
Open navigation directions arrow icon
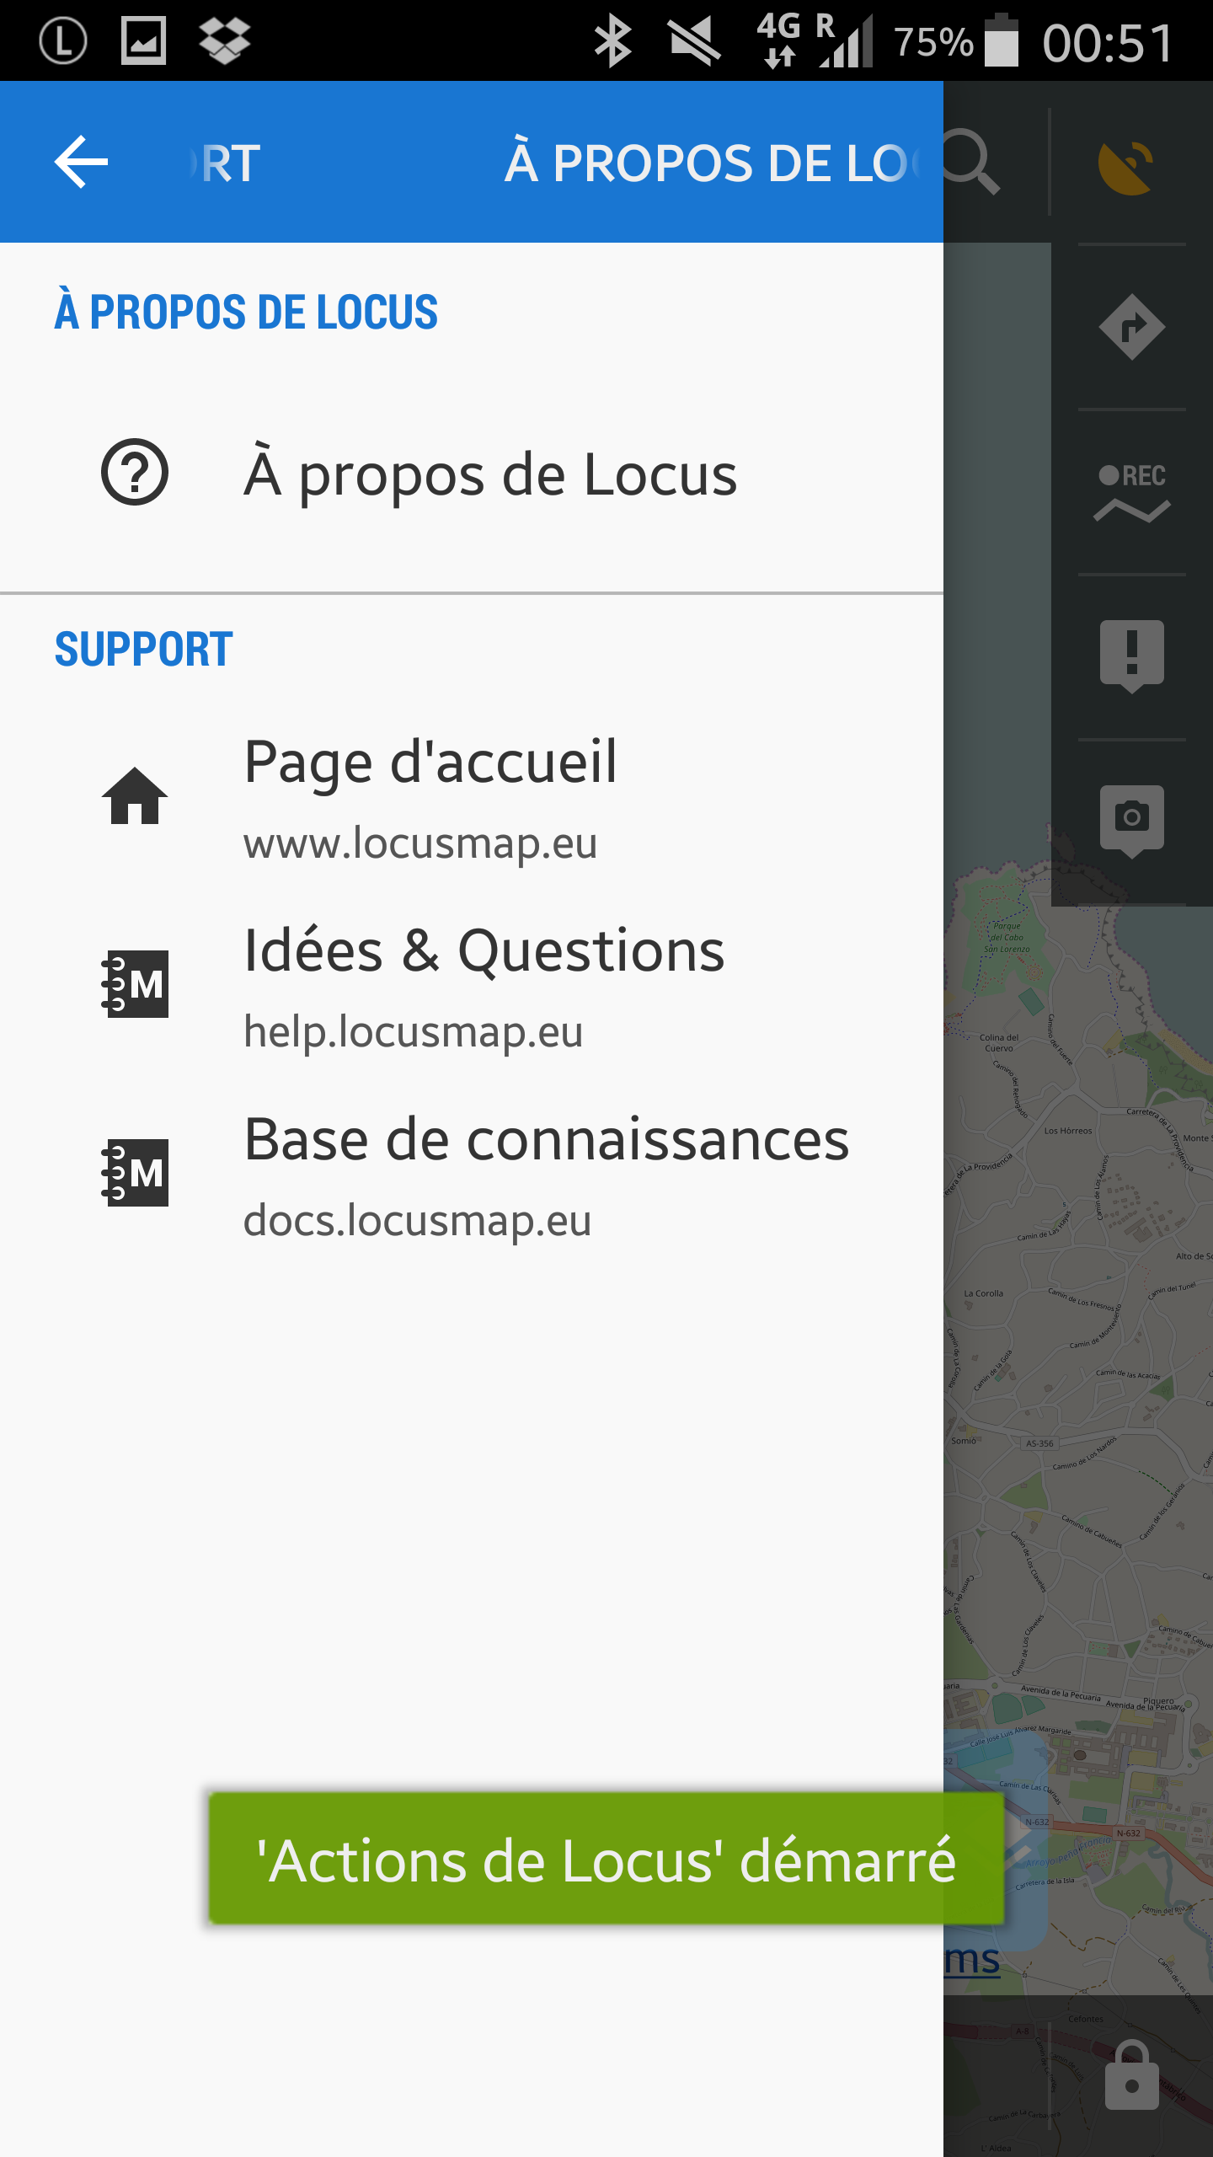pos(1131,327)
